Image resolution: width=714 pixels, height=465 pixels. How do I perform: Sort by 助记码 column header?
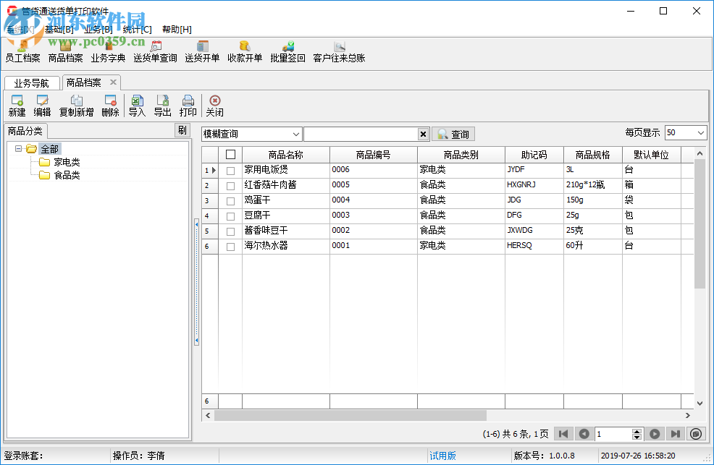pyautogui.click(x=534, y=155)
